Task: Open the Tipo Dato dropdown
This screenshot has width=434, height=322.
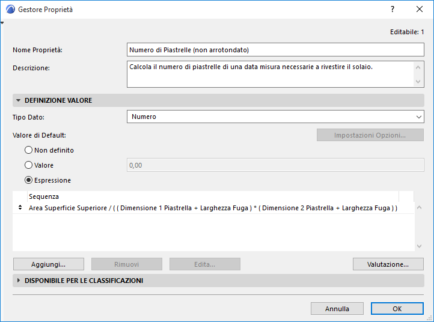Action: click(275, 117)
